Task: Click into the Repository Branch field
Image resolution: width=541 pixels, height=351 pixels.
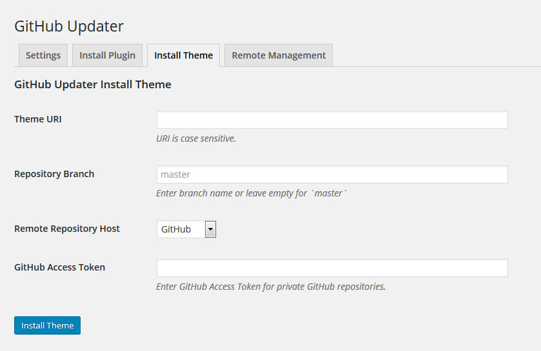Action: (x=332, y=175)
